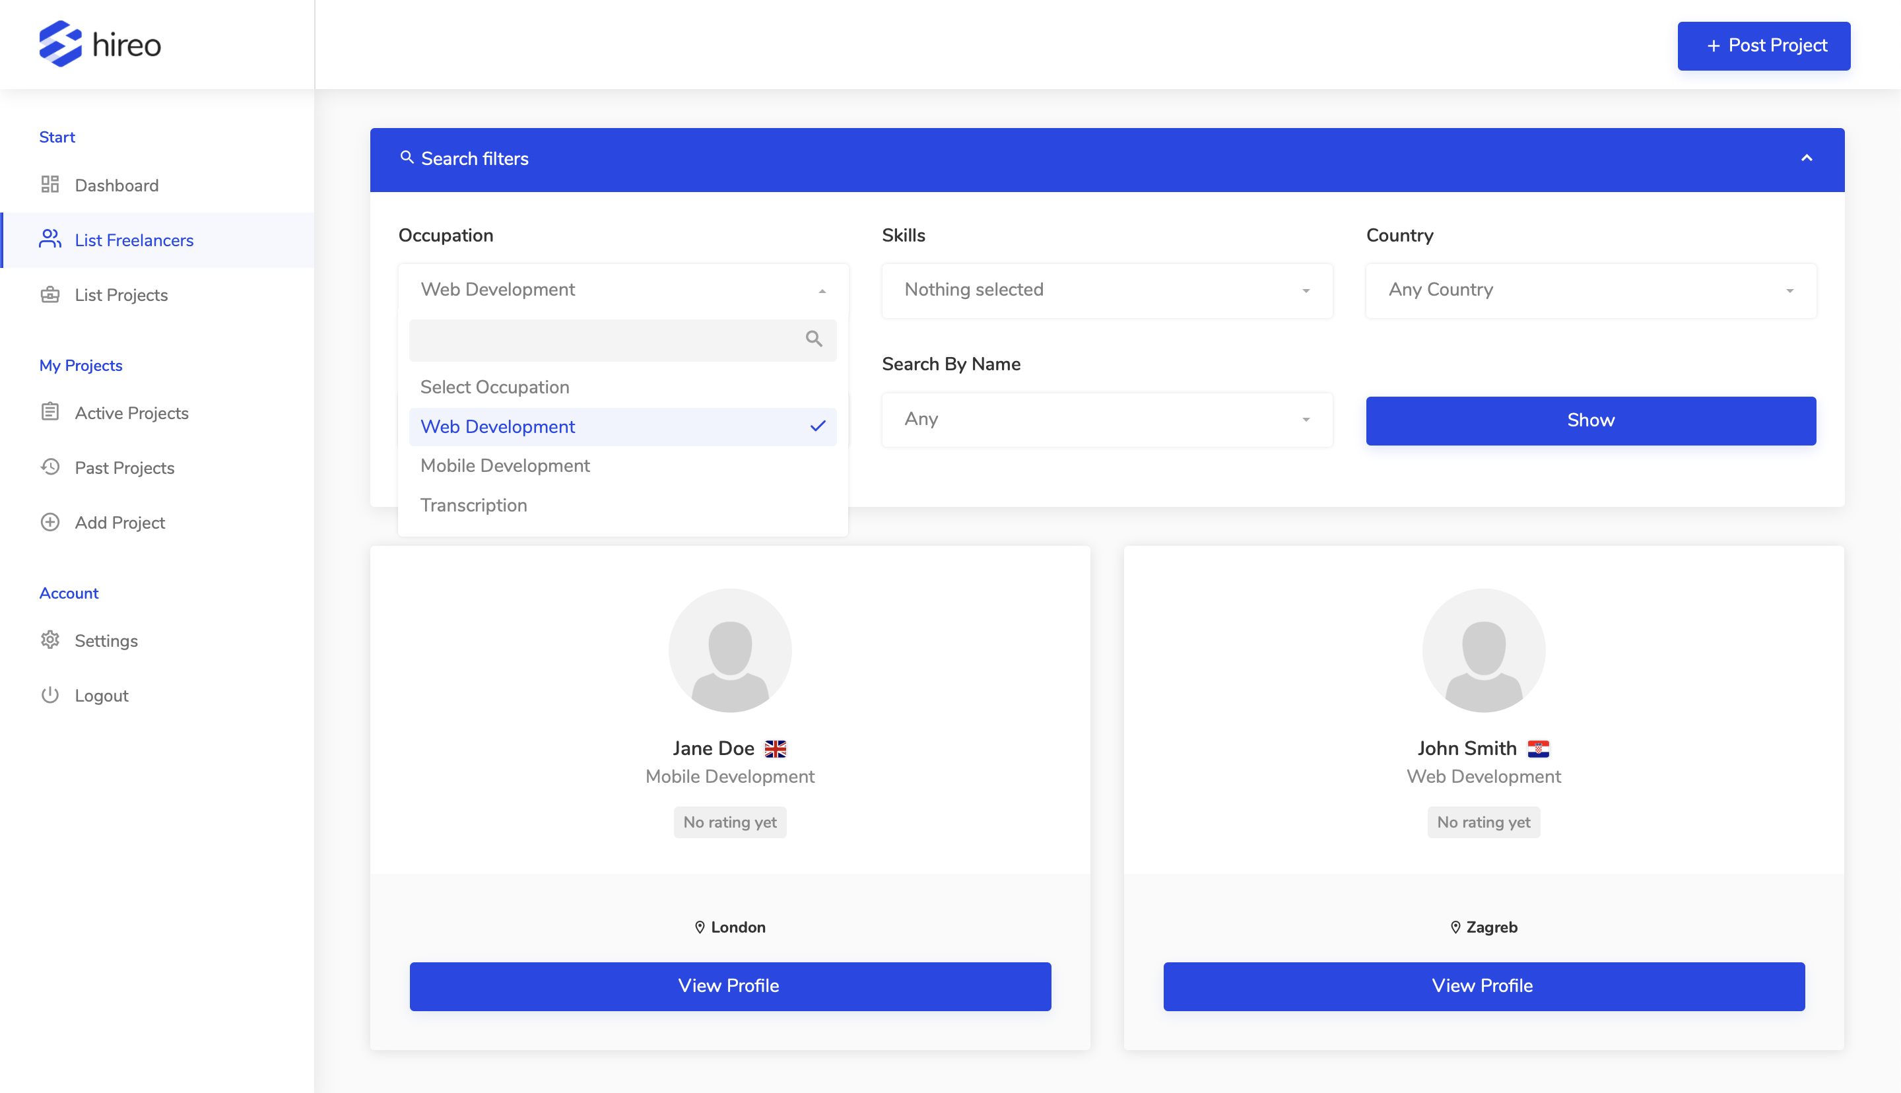Image resolution: width=1901 pixels, height=1093 pixels.
Task: Go to Add Project
Action: coord(158,523)
